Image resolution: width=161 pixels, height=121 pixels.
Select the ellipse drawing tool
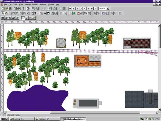coord(24,13)
